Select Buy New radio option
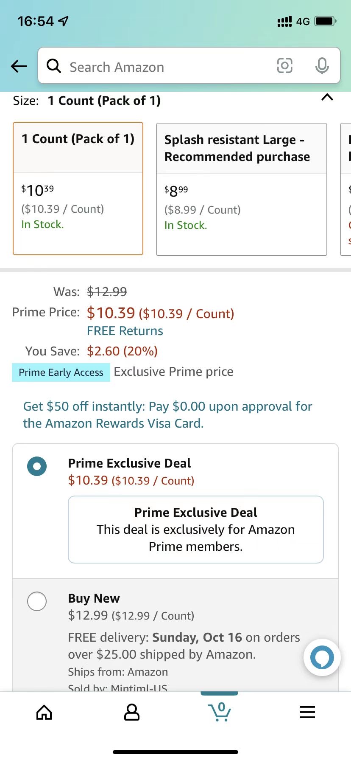351x761 pixels. [x=37, y=601]
